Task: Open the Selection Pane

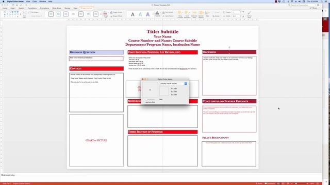Action: (x=194, y=14)
